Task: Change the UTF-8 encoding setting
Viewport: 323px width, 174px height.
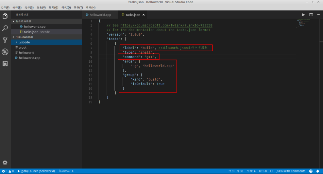Action: coord(263,171)
